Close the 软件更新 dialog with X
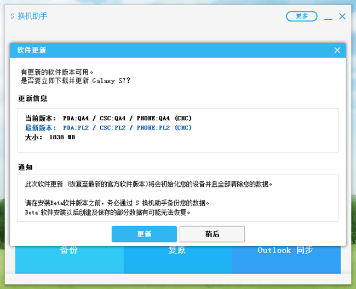The image size is (356, 289). [337, 50]
